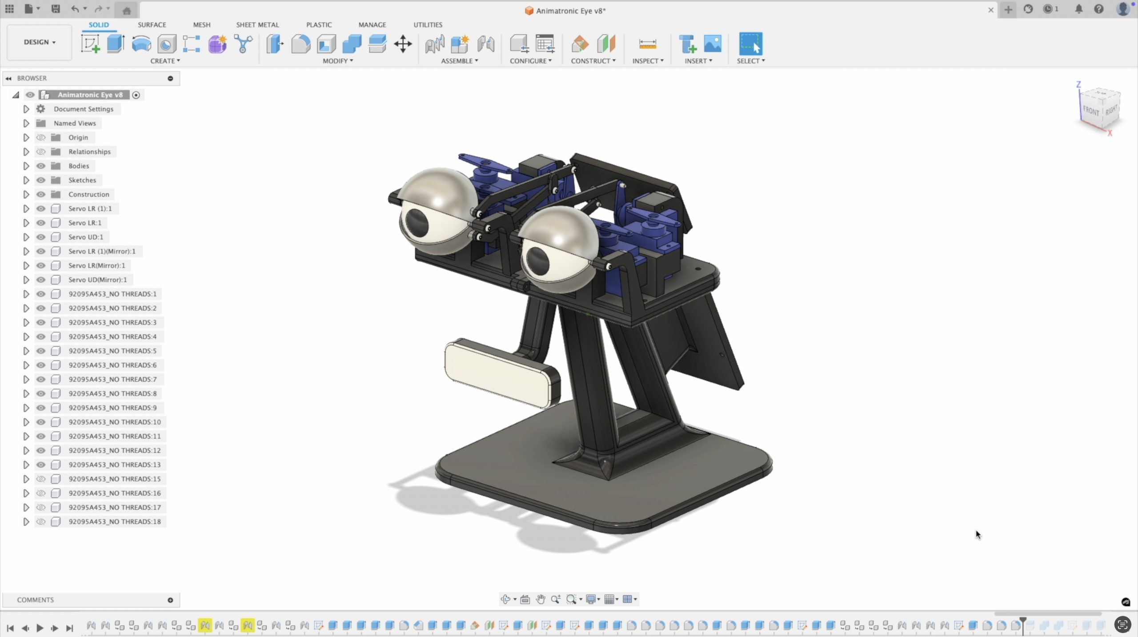The image size is (1138, 637).
Task: Click the Joint tool in Assemble
Action: [x=434, y=44]
